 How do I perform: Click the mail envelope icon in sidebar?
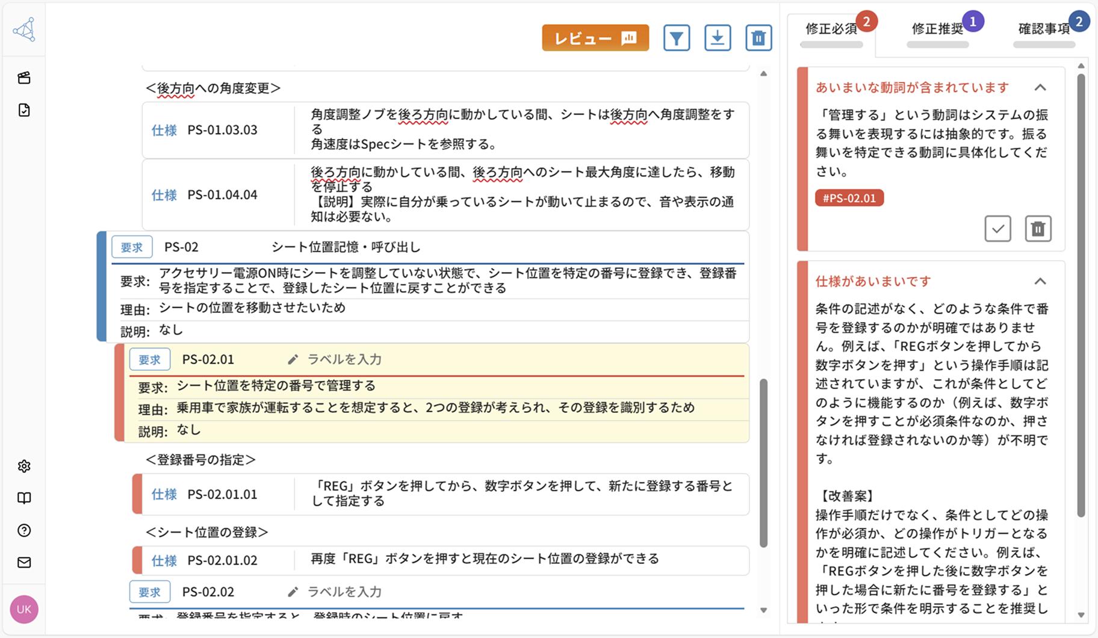coord(23,563)
